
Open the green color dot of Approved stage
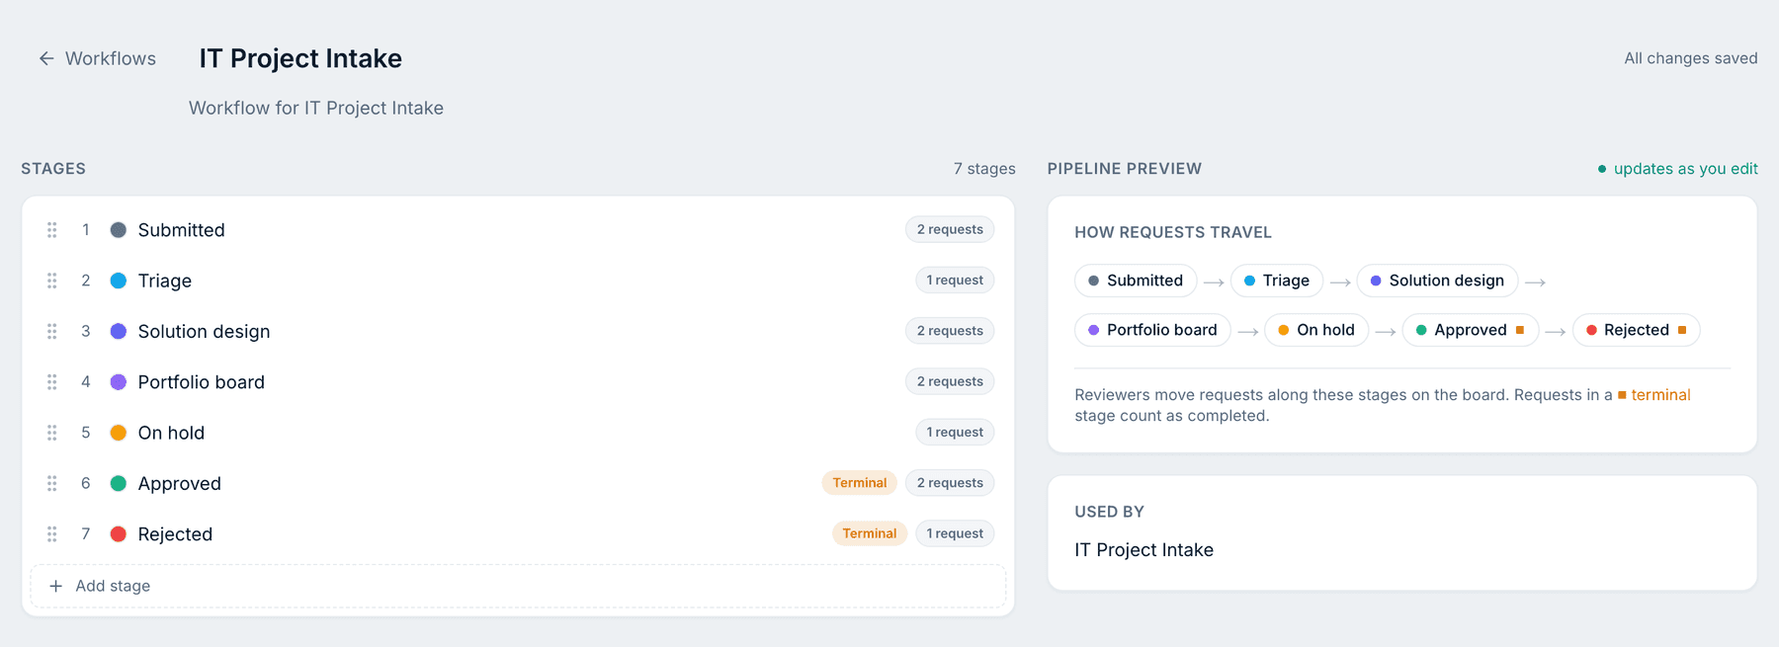119,483
